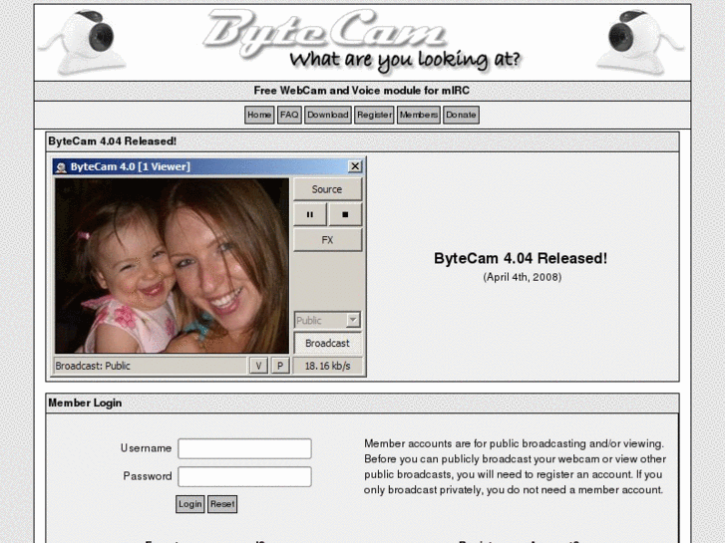
Task: Open the Download page
Action: point(328,115)
